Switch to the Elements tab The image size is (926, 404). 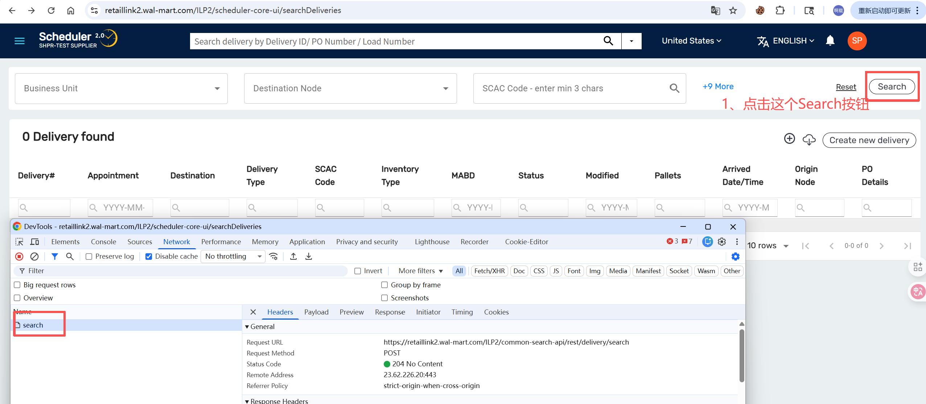coord(65,242)
